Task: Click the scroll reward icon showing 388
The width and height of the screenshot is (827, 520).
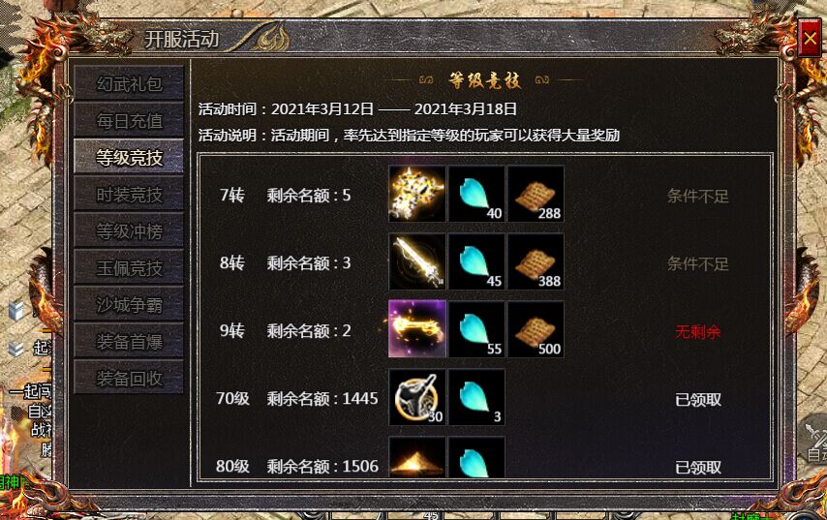Action: pyautogui.click(x=536, y=261)
